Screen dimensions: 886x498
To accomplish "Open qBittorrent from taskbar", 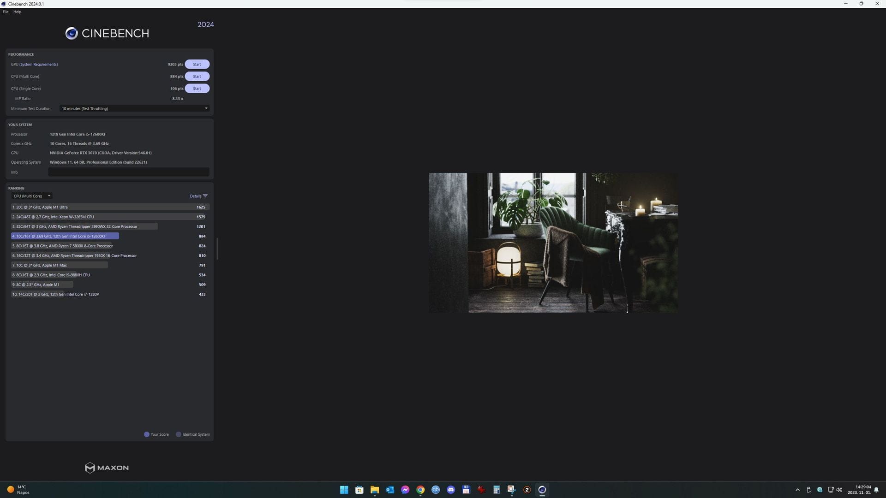I will [436, 490].
